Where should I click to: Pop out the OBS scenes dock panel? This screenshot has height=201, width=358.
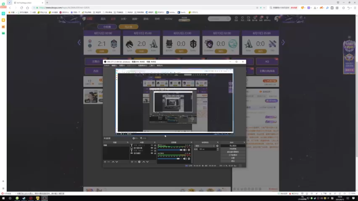[x=128, y=142]
